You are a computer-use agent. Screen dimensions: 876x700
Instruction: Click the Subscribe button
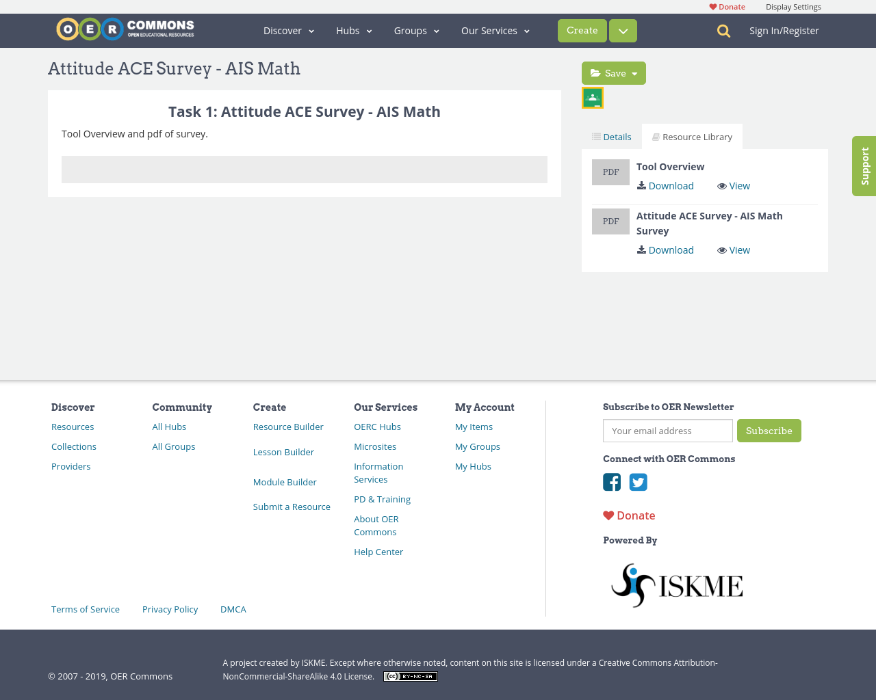point(769,431)
